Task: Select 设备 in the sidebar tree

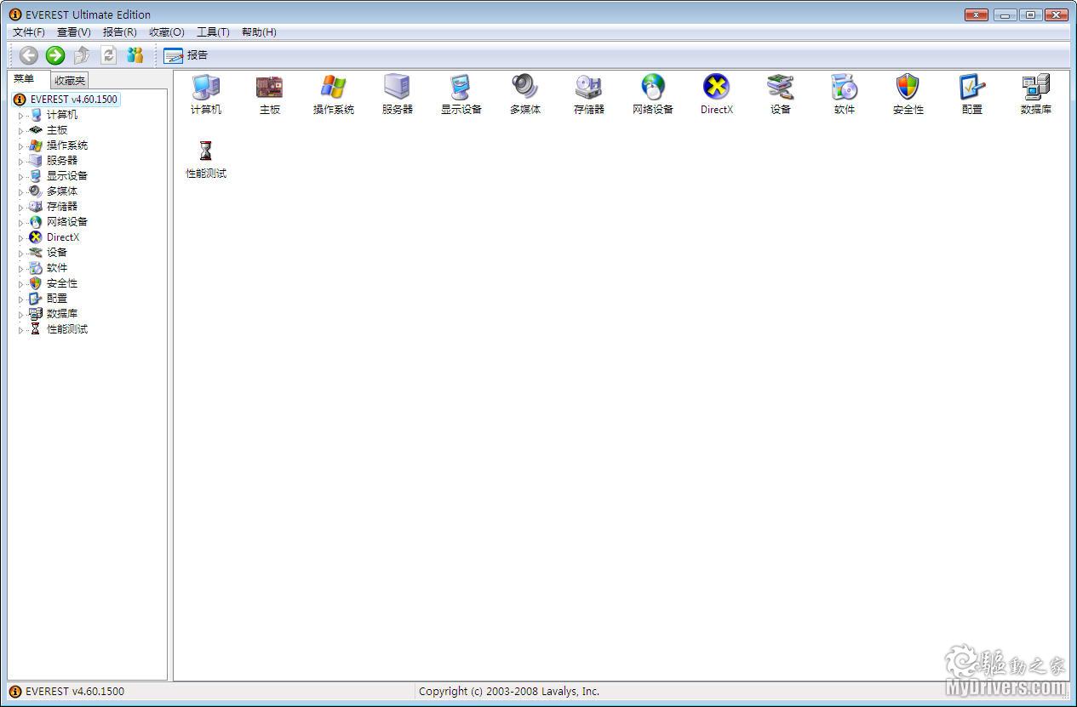Action: [x=57, y=253]
